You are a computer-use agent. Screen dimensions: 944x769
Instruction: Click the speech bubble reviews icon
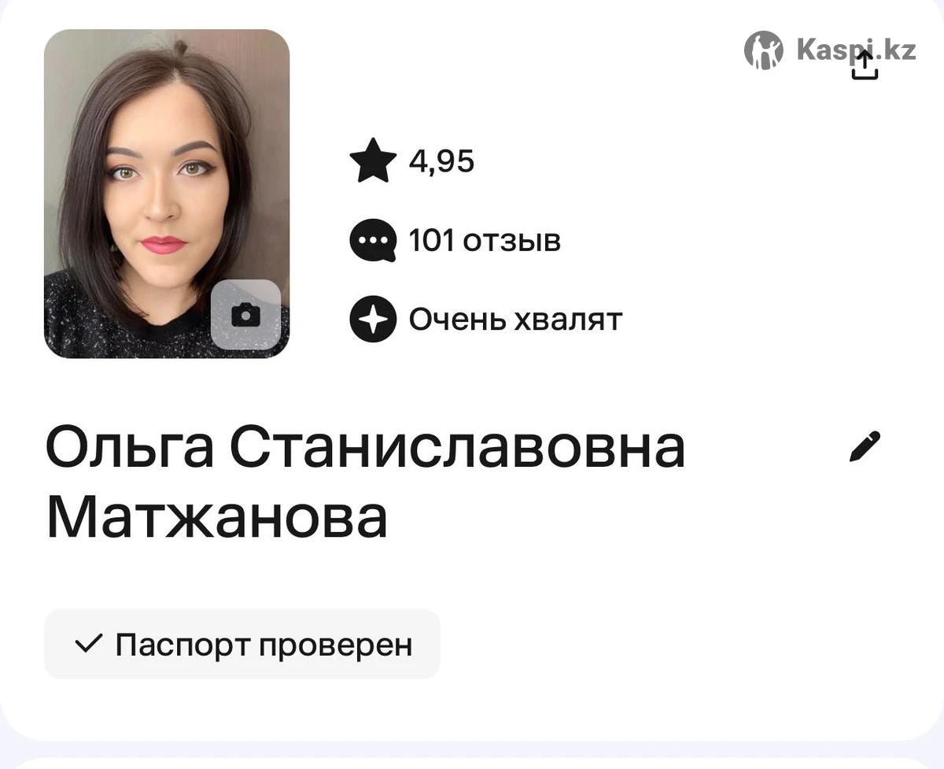point(373,241)
